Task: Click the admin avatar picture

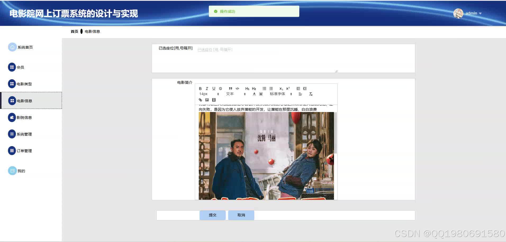Action: (x=458, y=13)
